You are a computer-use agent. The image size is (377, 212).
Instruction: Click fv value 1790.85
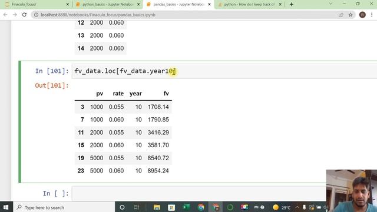(x=158, y=120)
